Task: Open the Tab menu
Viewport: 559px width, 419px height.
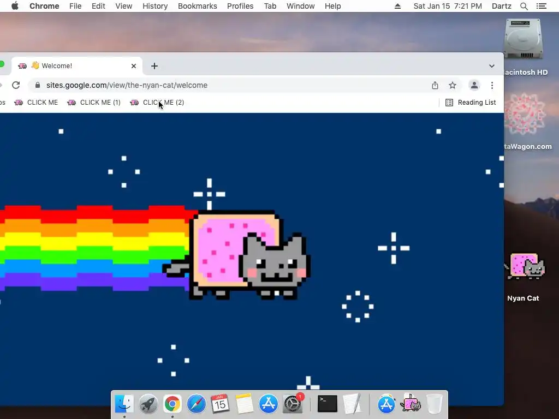Action: 270,6
